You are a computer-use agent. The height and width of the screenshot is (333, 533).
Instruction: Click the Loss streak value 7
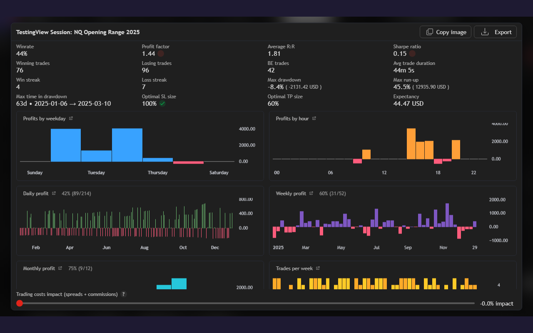(x=144, y=87)
